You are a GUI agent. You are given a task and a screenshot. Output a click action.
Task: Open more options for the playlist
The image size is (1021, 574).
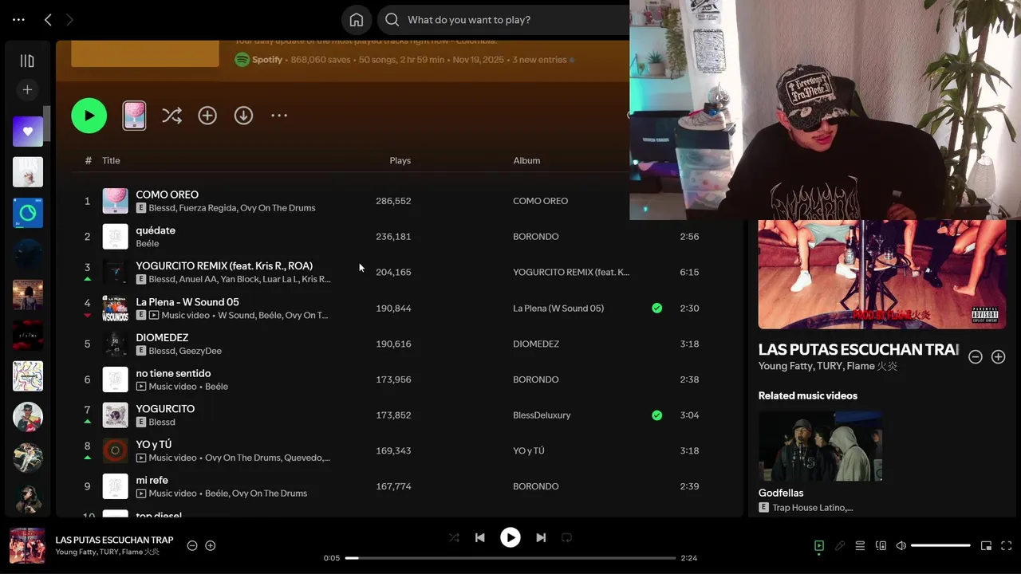coord(279,116)
